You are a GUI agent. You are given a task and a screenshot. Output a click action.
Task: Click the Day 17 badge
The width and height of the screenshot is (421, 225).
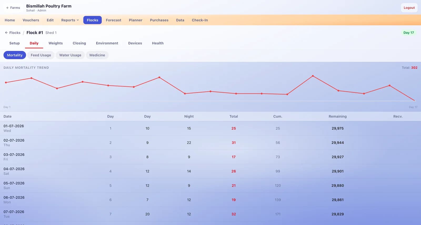pos(409,33)
